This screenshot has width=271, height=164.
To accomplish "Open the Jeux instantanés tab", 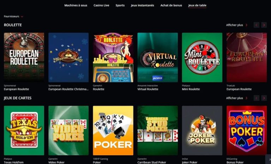I will pyautogui.click(x=143, y=5).
